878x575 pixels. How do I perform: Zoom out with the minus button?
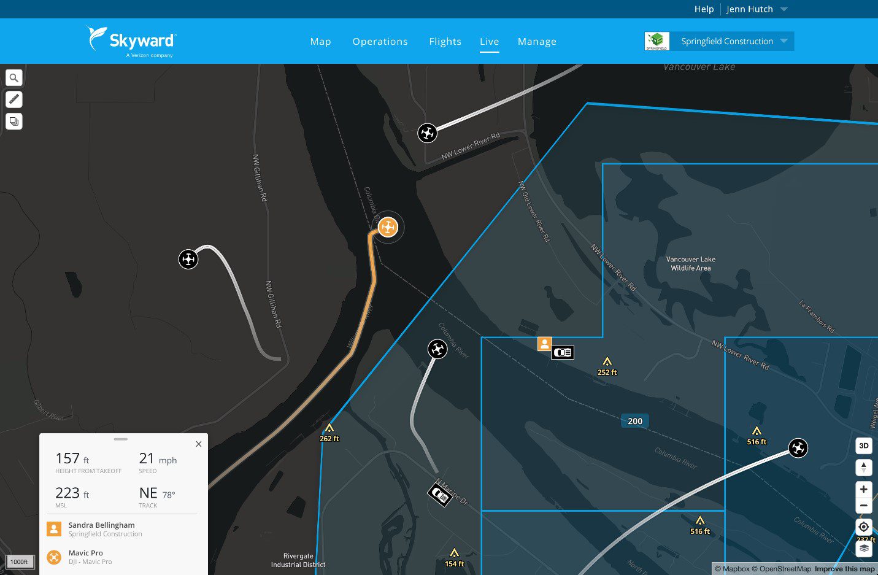863,506
